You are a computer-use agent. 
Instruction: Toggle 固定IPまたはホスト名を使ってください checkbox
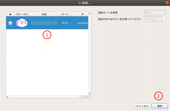[96, 19]
